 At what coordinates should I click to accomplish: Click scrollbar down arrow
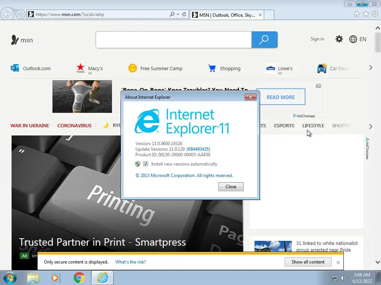tap(378, 262)
